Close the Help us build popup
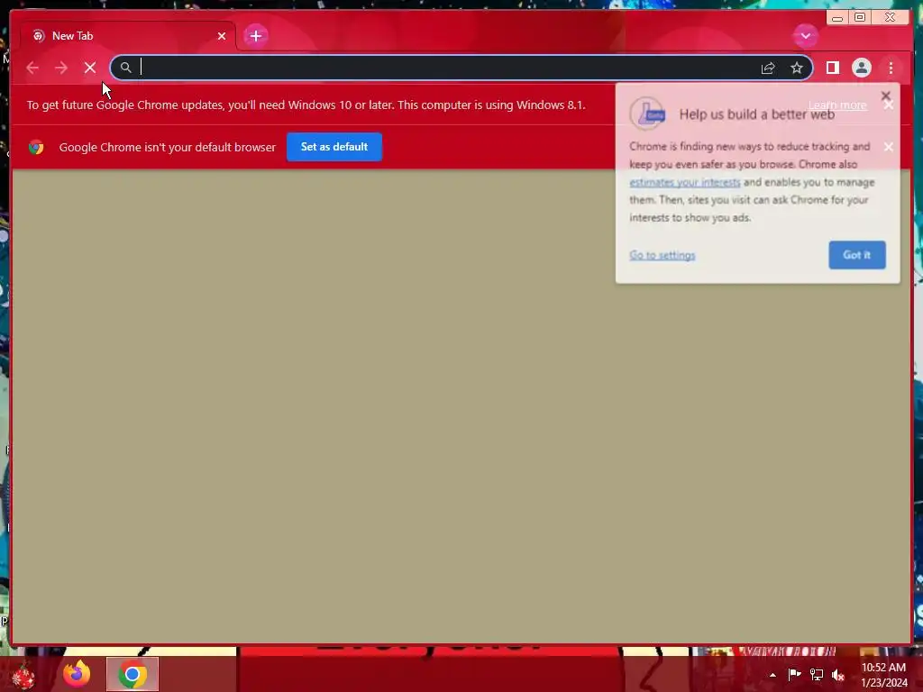Screen dimensions: 923x692 pos(885,96)
